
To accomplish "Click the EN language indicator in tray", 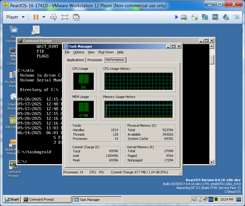I will [x=211, y=199].
